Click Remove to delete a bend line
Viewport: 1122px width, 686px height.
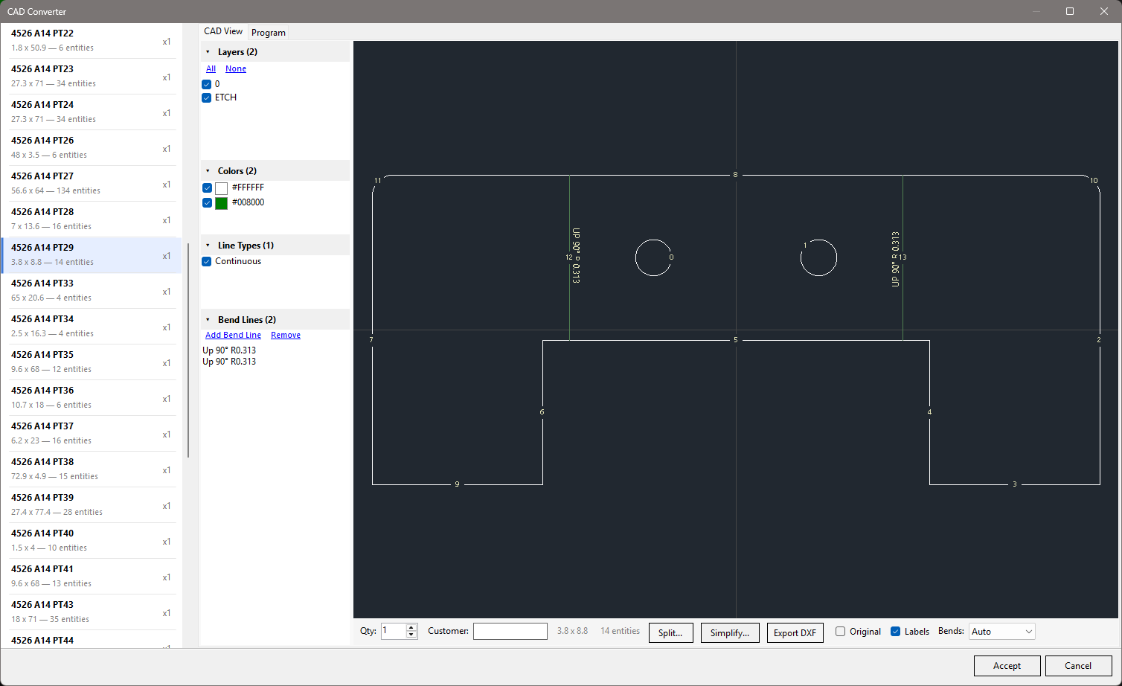click(x=285, y=335)
